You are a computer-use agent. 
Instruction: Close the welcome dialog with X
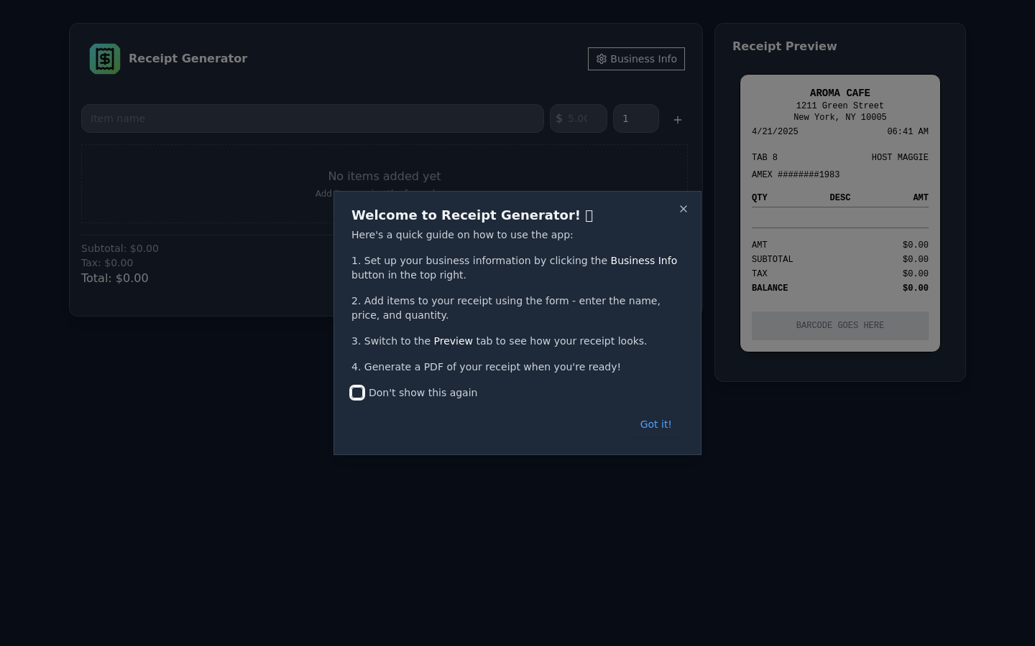click(684, 209)
